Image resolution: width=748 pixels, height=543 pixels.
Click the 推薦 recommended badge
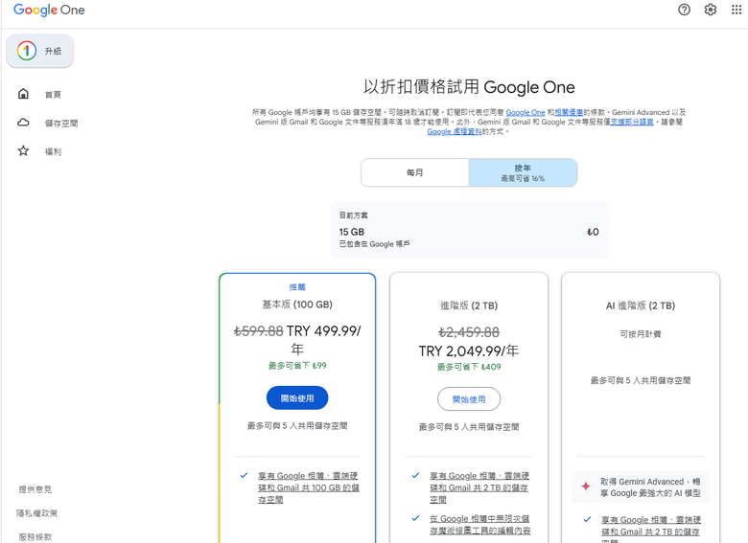point(297,286)
